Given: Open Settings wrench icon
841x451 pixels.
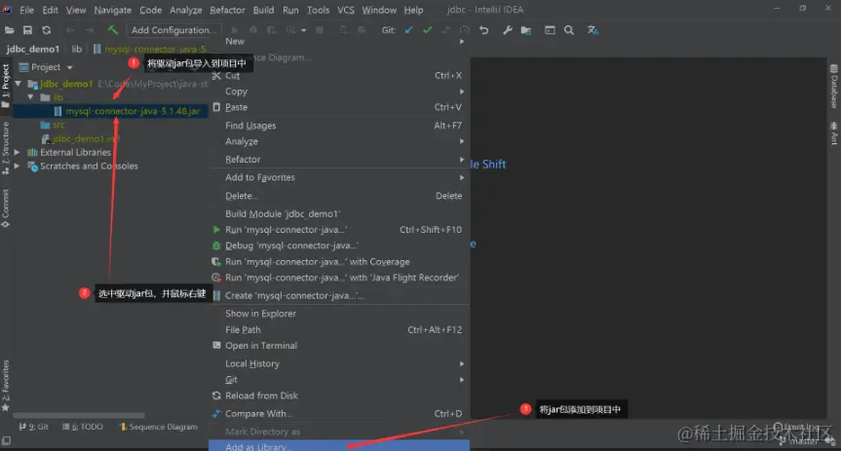Looking at the screenshot, I should 507,30.
